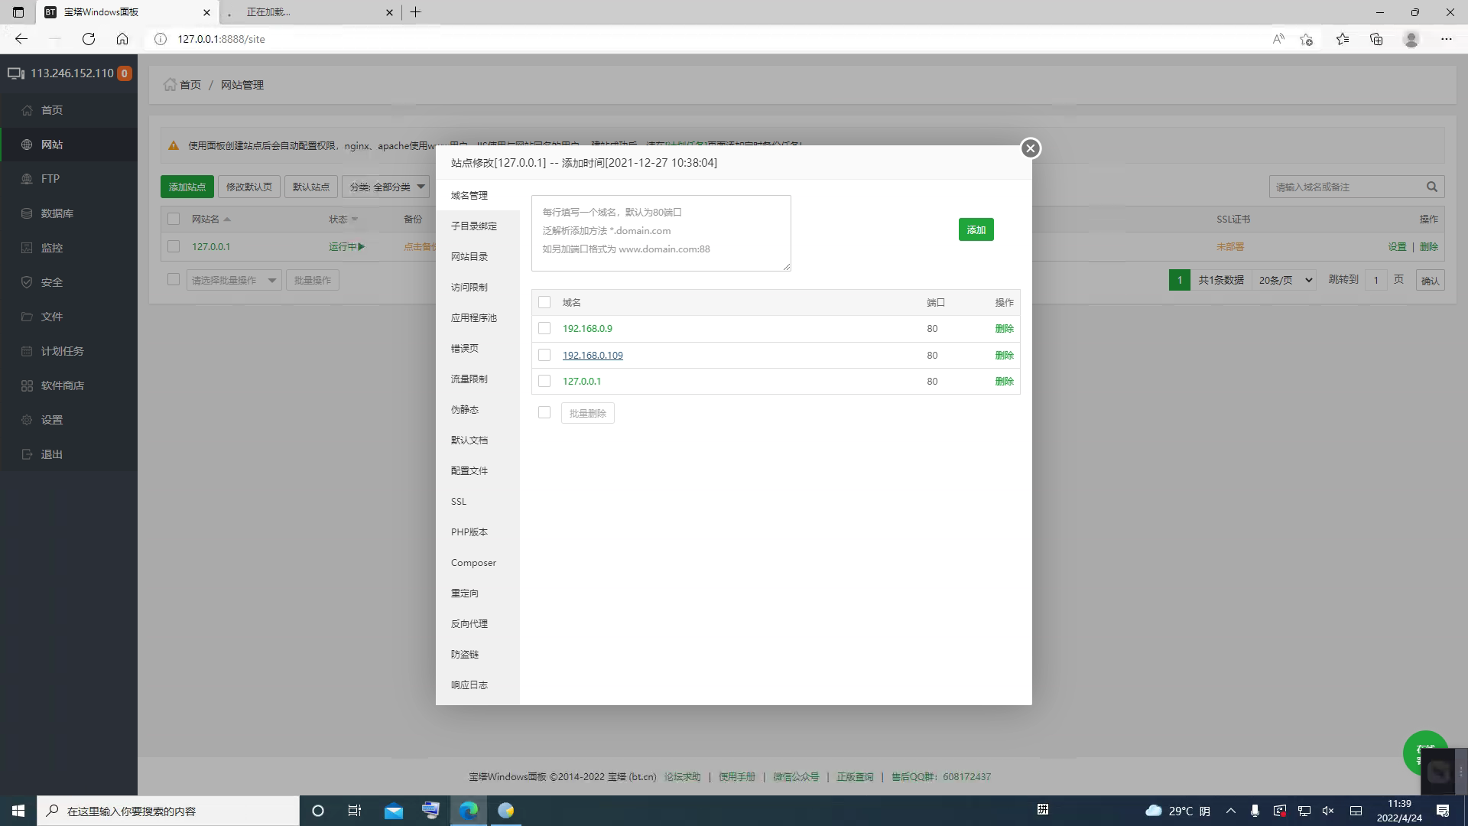Viewport: 1468px width, 826px height.
Task: Open the 请选择批量操作 dropdown
Action: [x=234, y=280]
